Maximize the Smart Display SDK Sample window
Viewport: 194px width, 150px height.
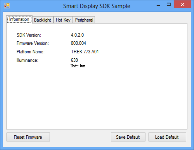[169, 5]
